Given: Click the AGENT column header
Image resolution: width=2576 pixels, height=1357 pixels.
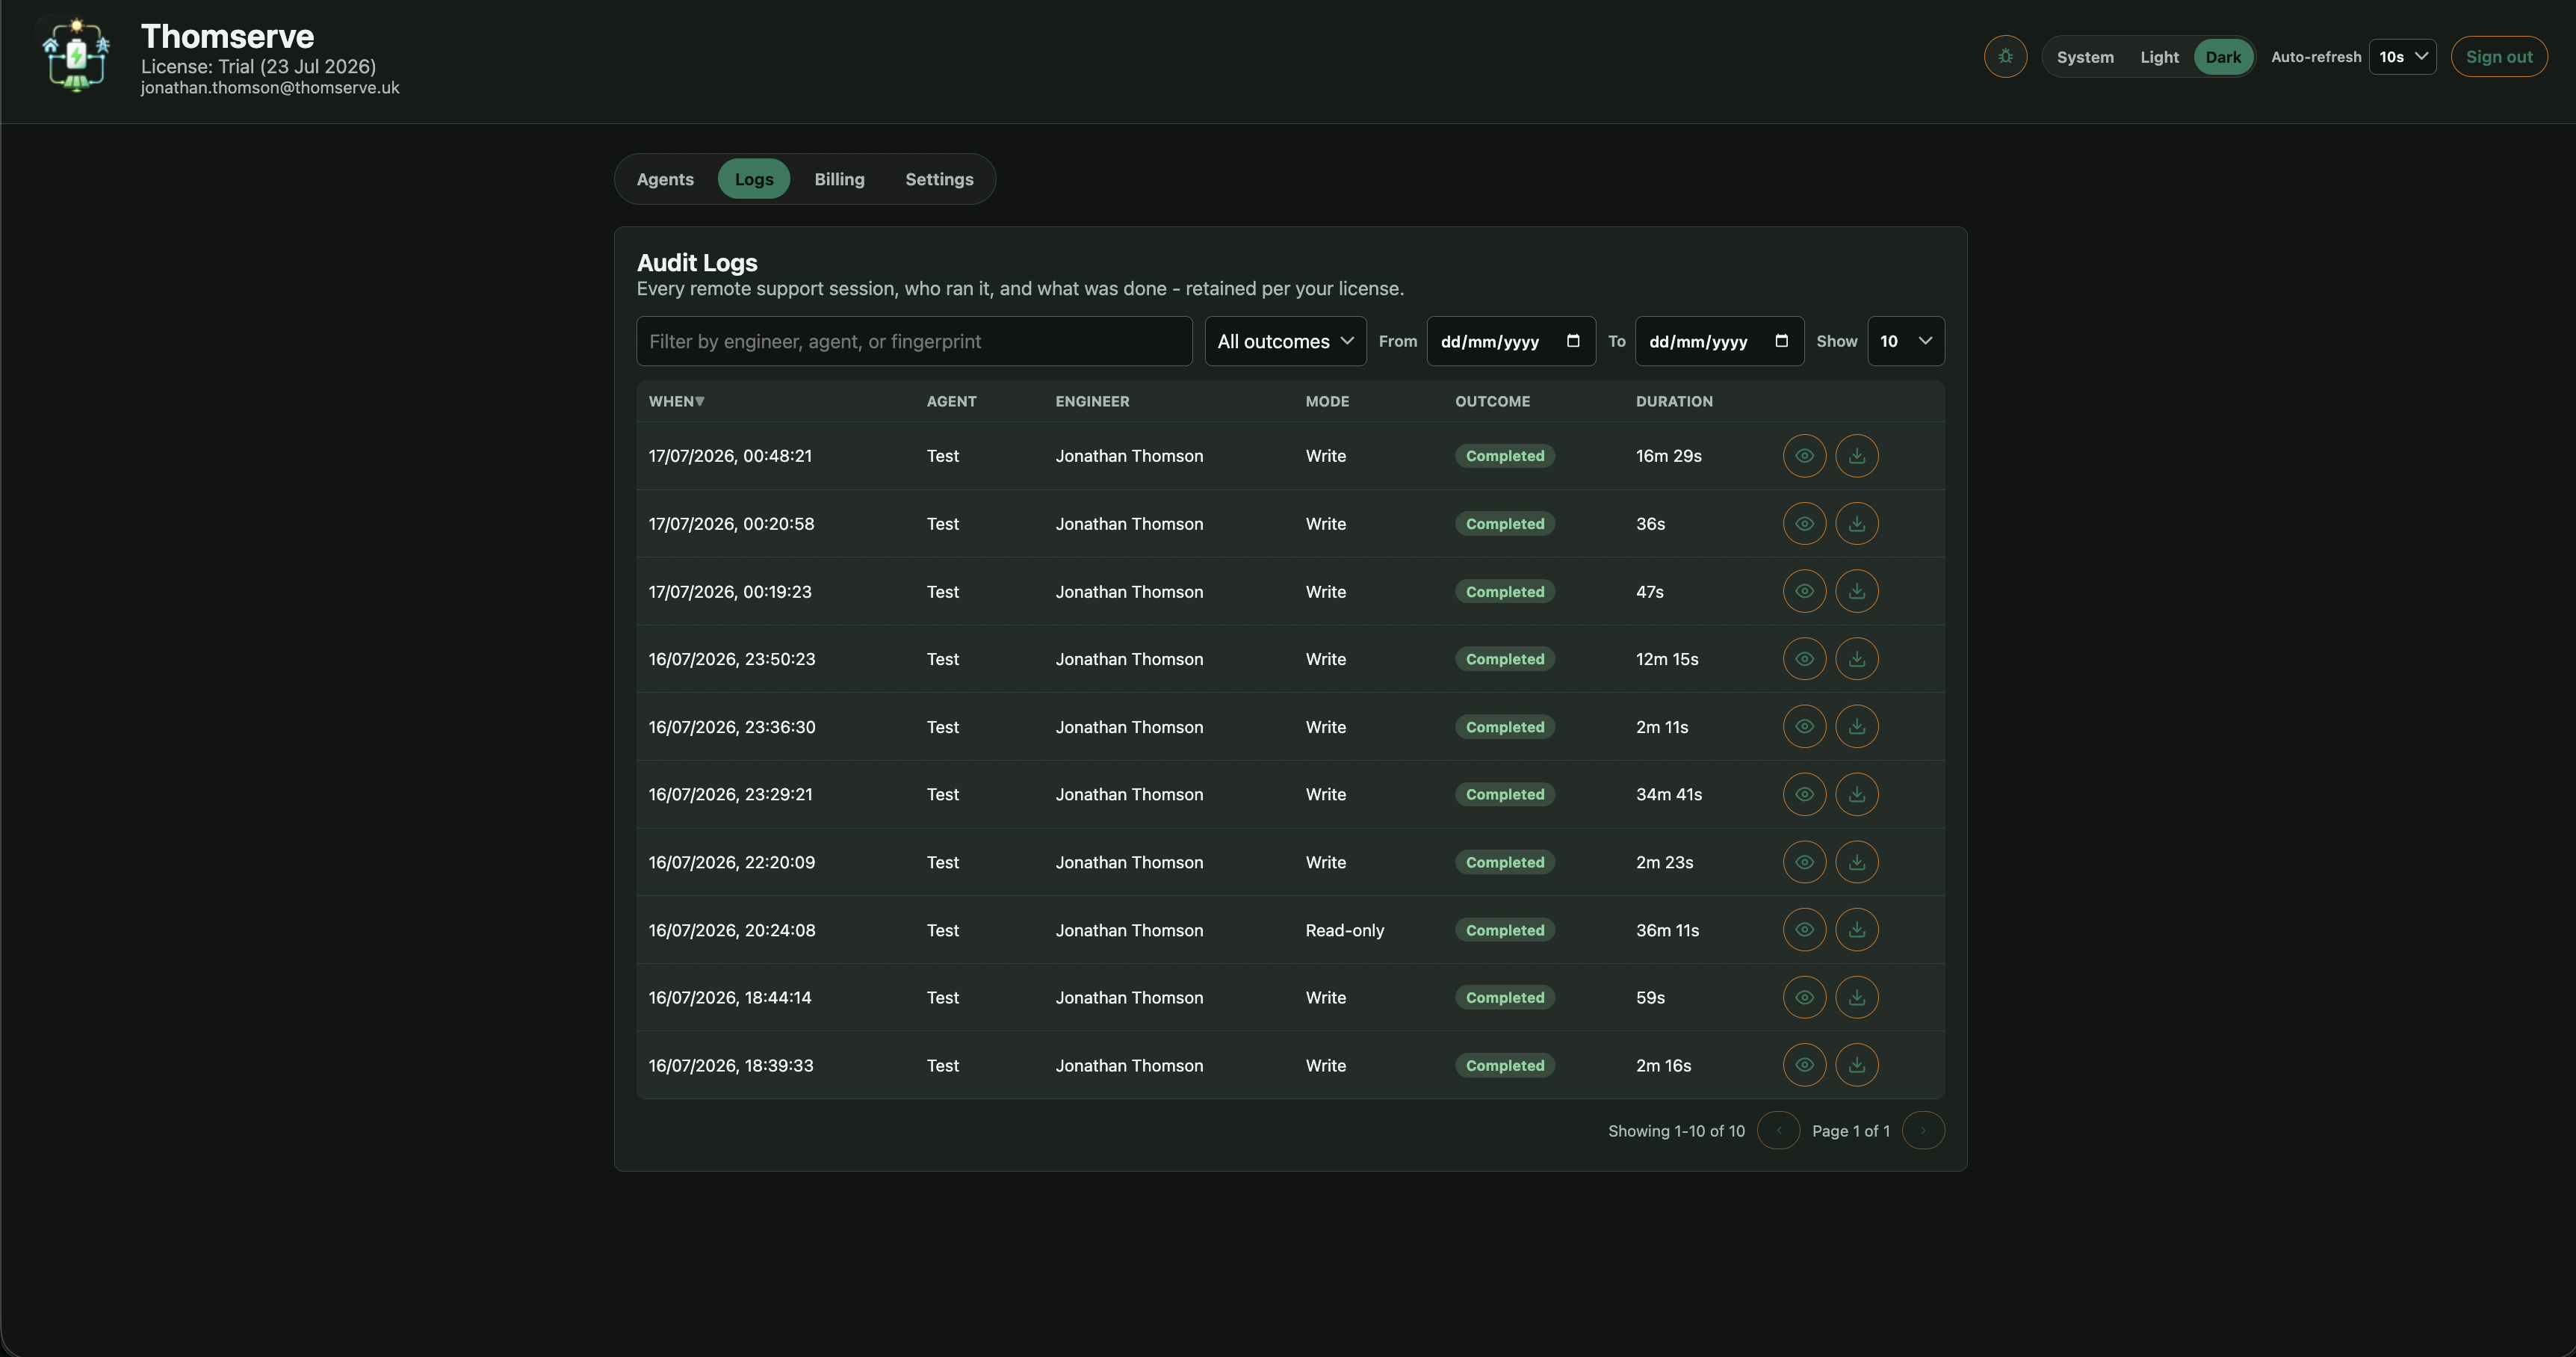Looking at the screenshot, I should [x=951, y=401].
